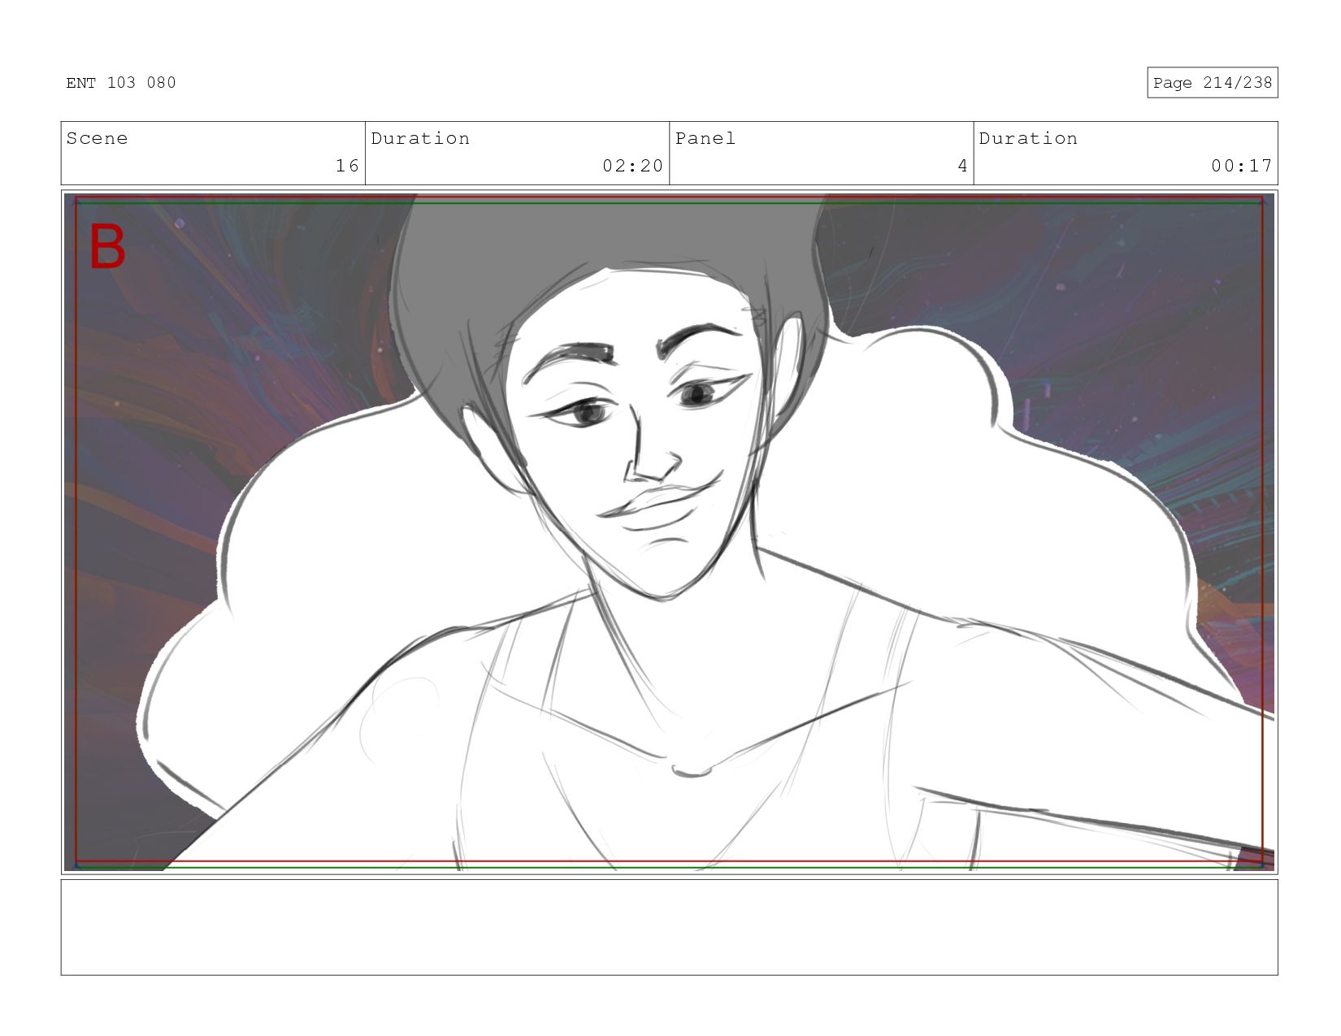Click the scene number '16'
Image resolution: width=1341 pixels, height=1036 pixels.
point(347,166)
